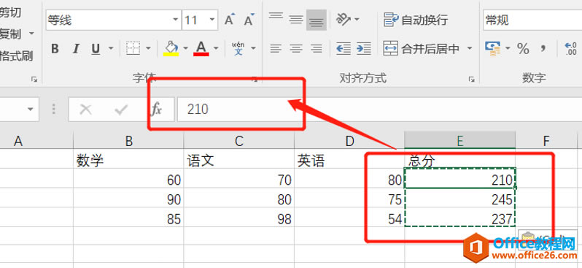Open the font size dropdown 11
Viewport: 582px width, 268px height.
pos(212,20)
